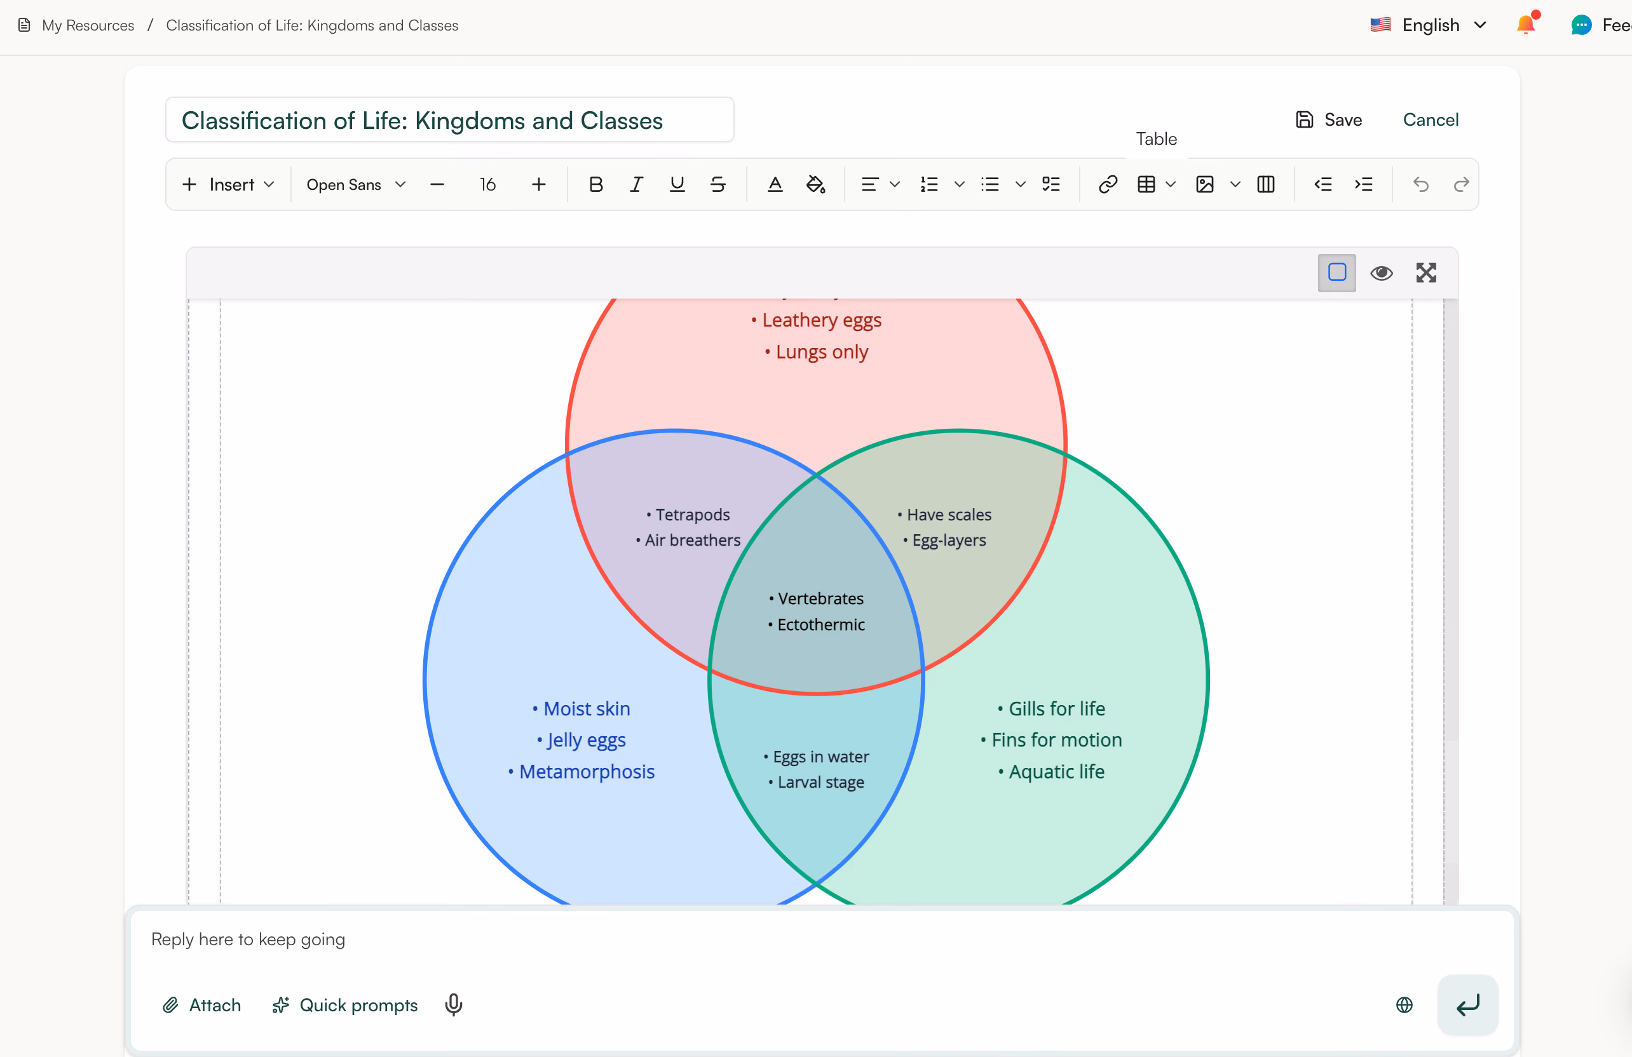
Task: Open Quick prompts
Action: pyautogui.click(x=345, y=1005)
